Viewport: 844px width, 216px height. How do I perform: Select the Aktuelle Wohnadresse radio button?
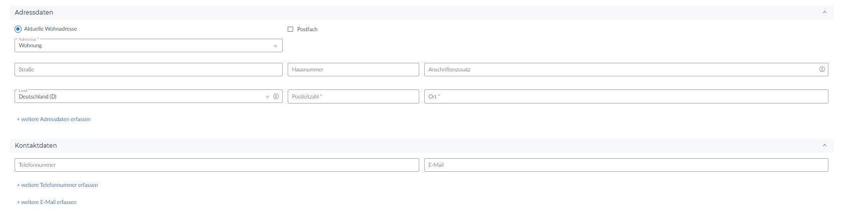[18, 29]
